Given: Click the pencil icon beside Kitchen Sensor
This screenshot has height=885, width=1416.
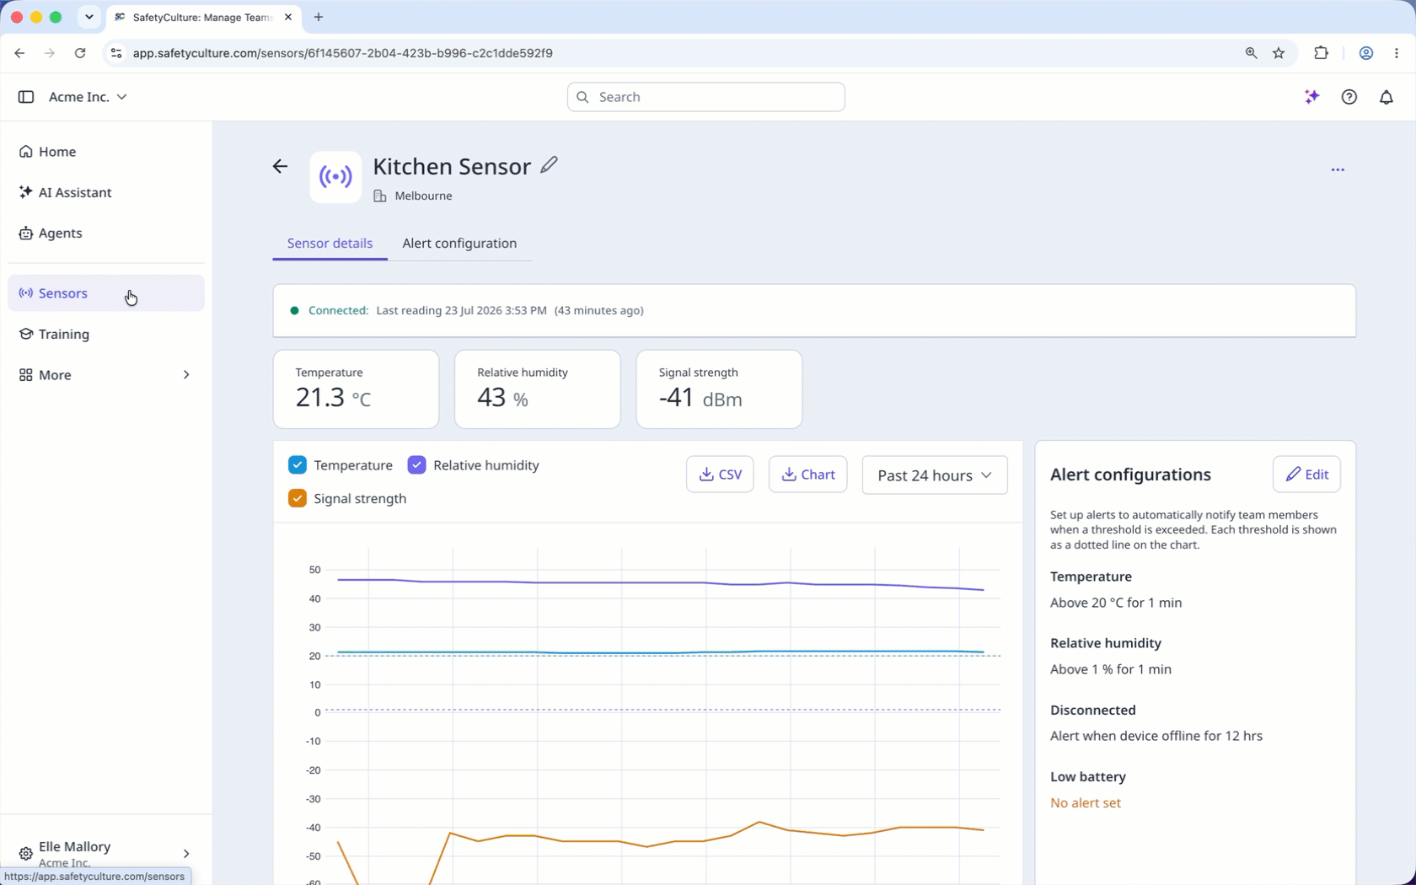Looking at the screenshot, I should tap(549, 164).
